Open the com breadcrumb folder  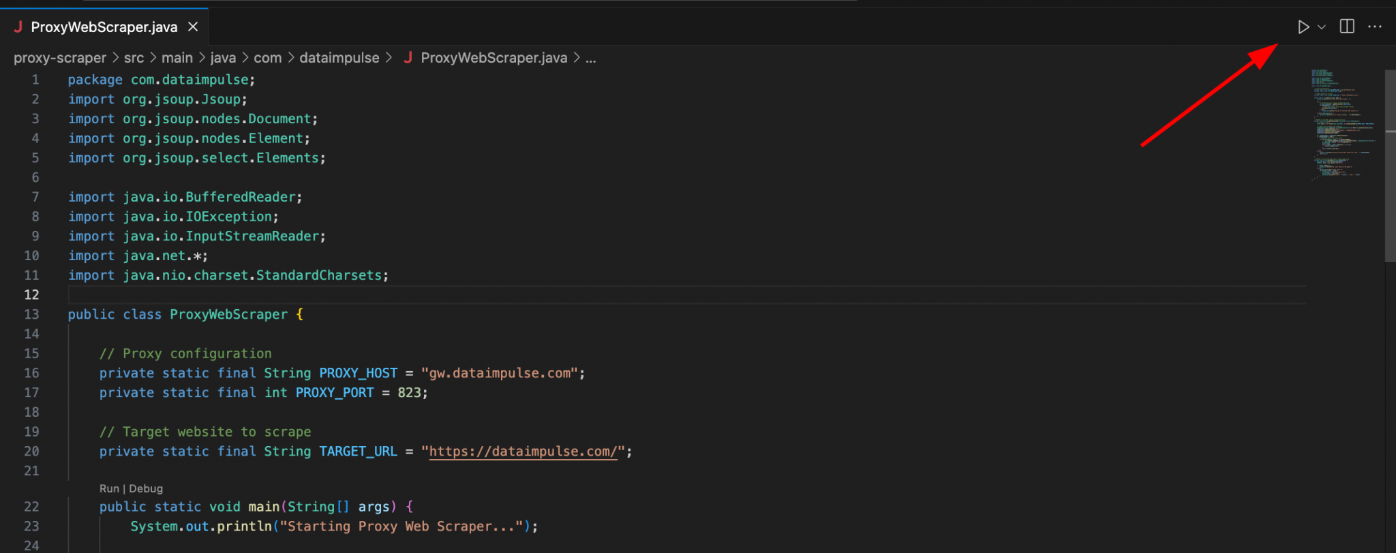coord(268,58)
